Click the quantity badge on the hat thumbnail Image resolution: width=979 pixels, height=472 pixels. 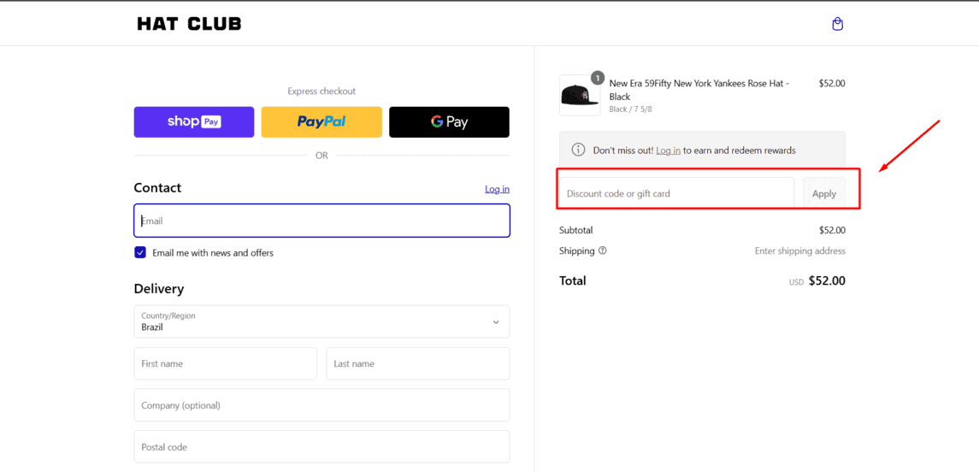coord(597,78)
